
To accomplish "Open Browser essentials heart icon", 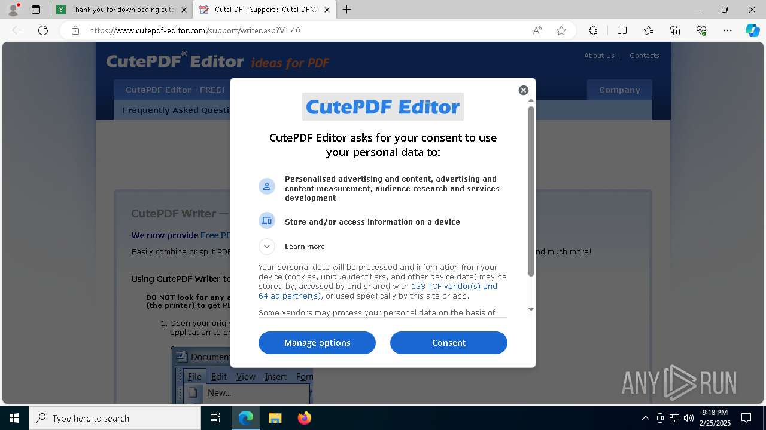I will (701, 30).
